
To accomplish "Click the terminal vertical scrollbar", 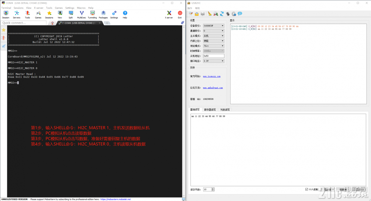I will [184, 111].
